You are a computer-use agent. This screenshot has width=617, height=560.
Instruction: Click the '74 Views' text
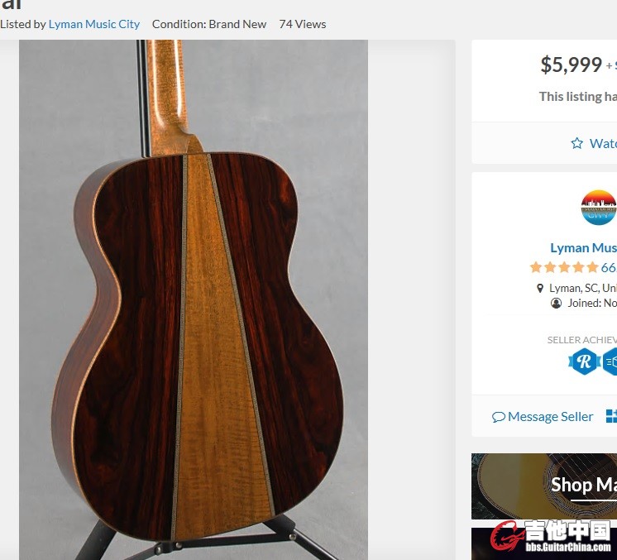303,24
